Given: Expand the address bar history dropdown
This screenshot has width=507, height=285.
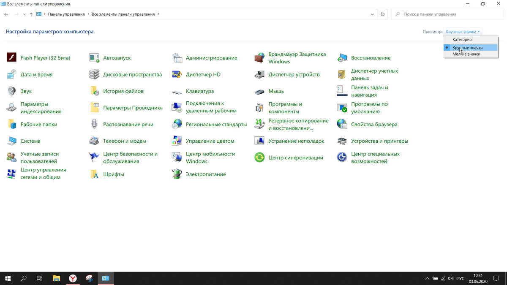Looking at the screenshot, I should point(372,14).
